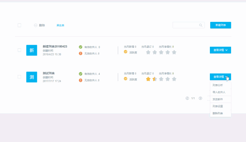The width and height of the screenshot is (246, 142).
Task: Click 无效收件人 0 in 测试列表 row
Action: tap(92, 80)
